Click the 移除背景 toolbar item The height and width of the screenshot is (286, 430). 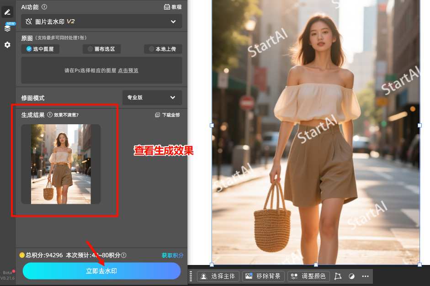click(263, 276)
